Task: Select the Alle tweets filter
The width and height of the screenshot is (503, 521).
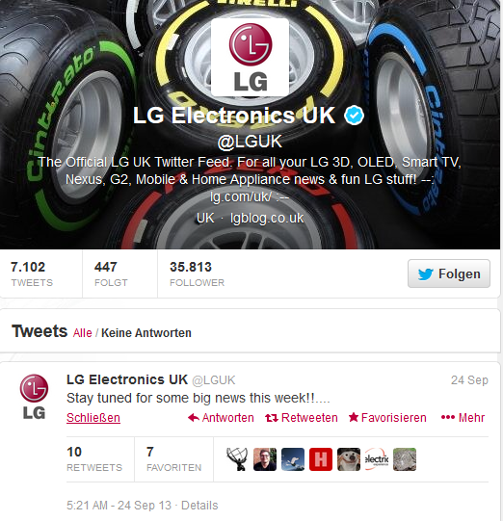Action: 83,333
